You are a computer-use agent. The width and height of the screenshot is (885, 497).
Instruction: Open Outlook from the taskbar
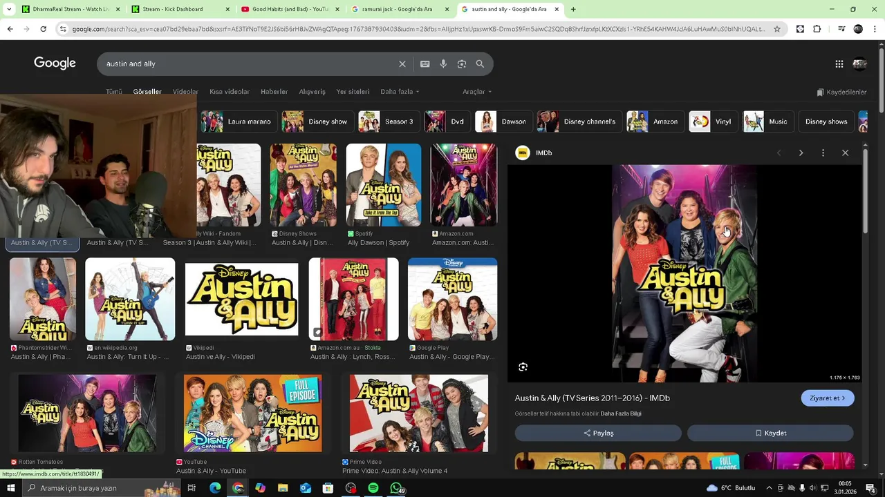(x=306, y=488)
